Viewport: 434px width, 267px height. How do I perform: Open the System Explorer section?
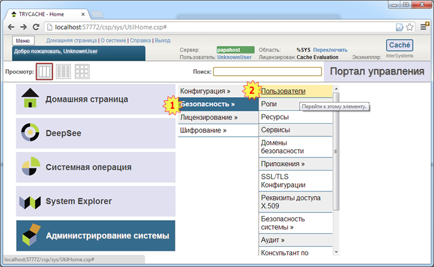(96, 201)
